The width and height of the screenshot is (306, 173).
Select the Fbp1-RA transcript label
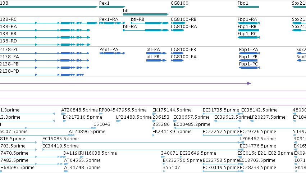click(247, 19)
